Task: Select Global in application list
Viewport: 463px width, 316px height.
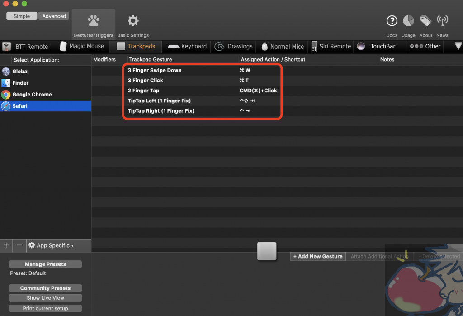Action: (x=46, y=71)
